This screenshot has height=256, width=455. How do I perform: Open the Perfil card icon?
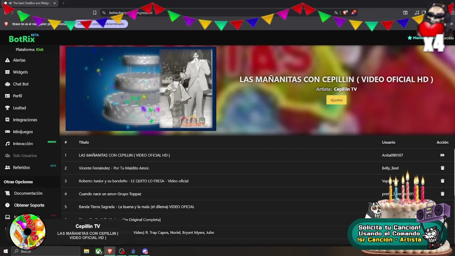coord(7,96)
